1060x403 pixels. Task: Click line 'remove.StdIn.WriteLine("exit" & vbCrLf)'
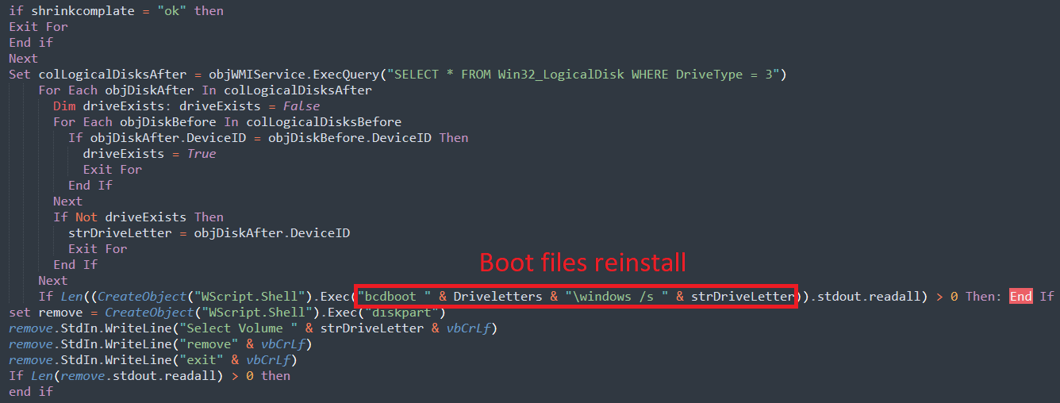pyautogui.click(x=153, y=360)
